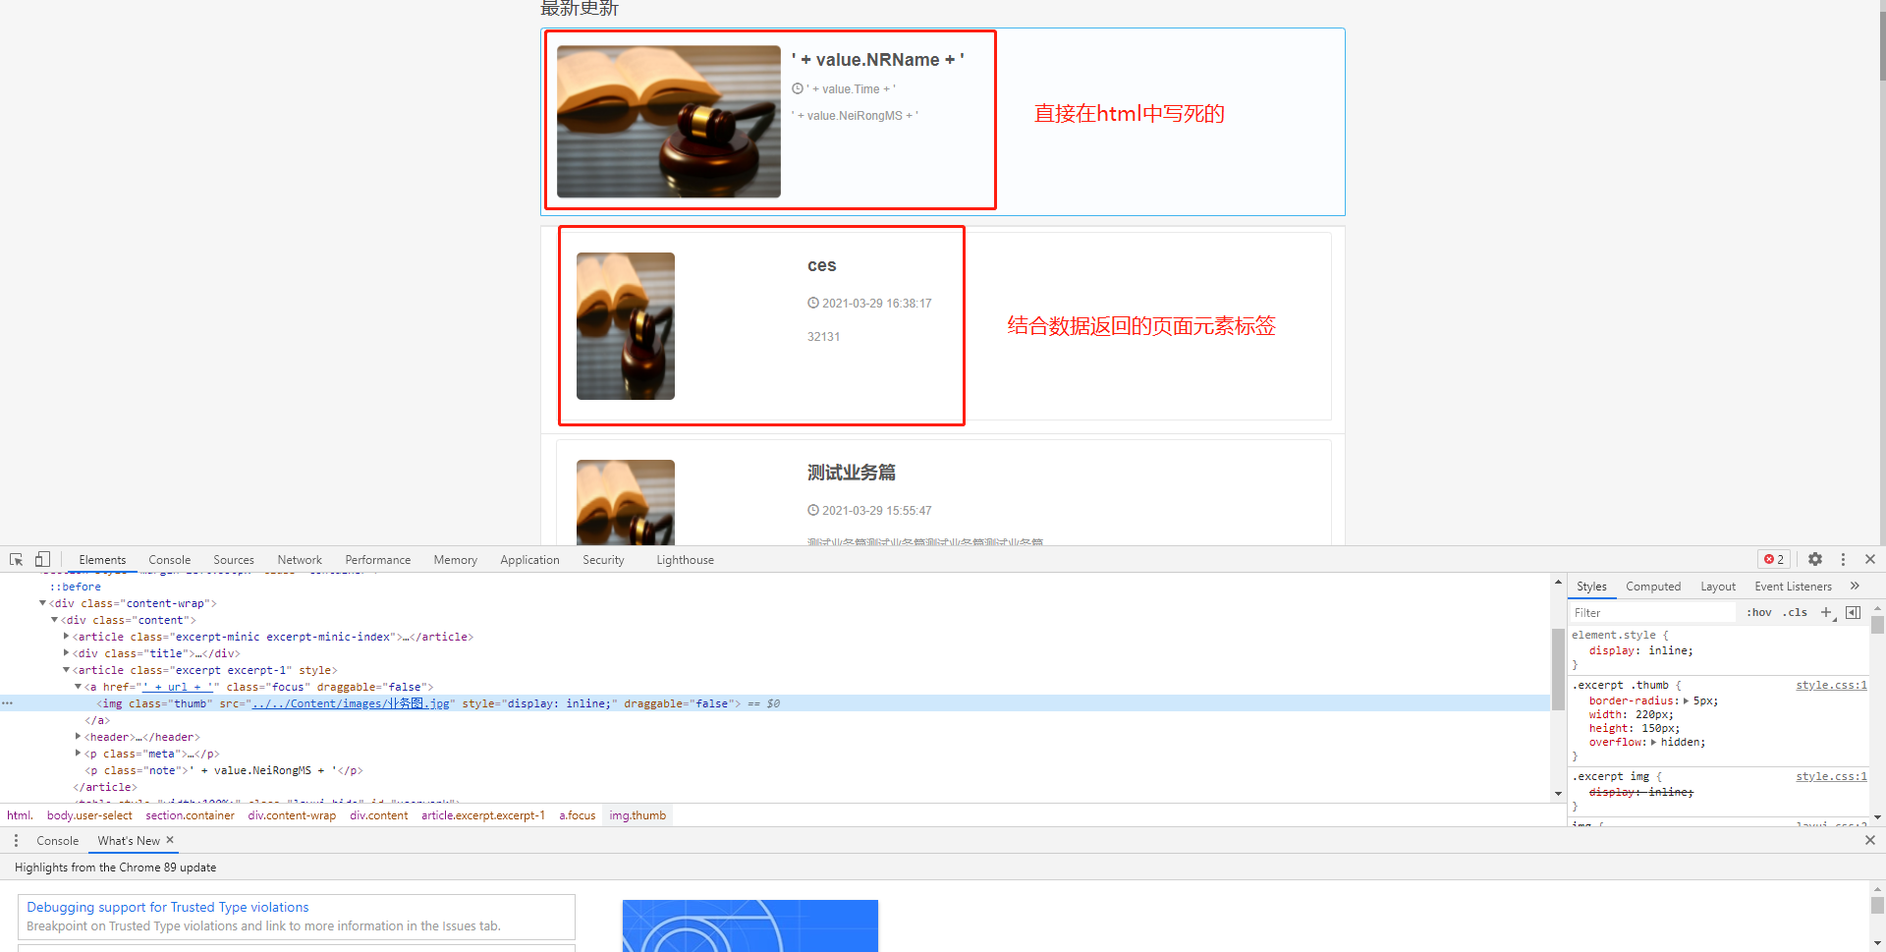
Task: Open the Console panel tab
Action: pyautogui.click(x=169, y=559)
